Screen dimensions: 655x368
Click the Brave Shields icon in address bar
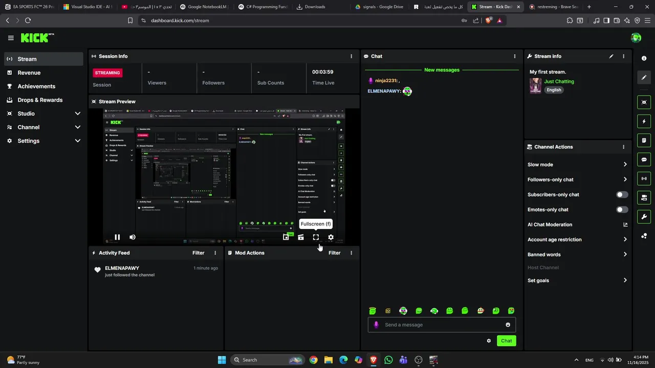[489, 20]
